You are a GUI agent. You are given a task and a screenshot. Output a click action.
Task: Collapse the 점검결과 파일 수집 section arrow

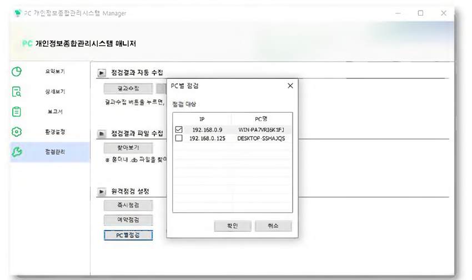(x=102, y=134)
